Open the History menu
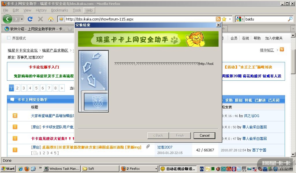This screenshot has height=173, width=296. tap(41, 10)
